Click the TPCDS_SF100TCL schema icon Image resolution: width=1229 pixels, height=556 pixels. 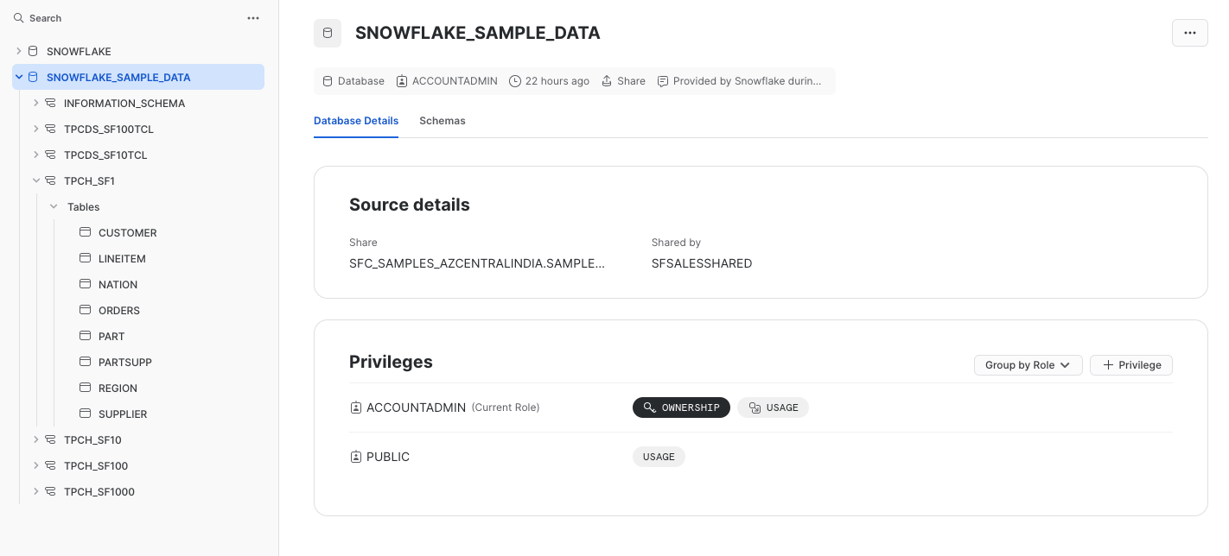pos(50,129)
